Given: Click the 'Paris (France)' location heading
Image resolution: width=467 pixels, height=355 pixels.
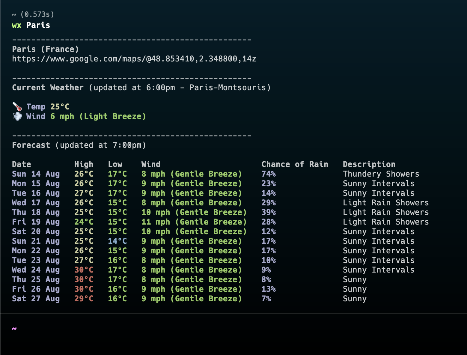Looking at the screenshot, I should [x=46, y=49].
